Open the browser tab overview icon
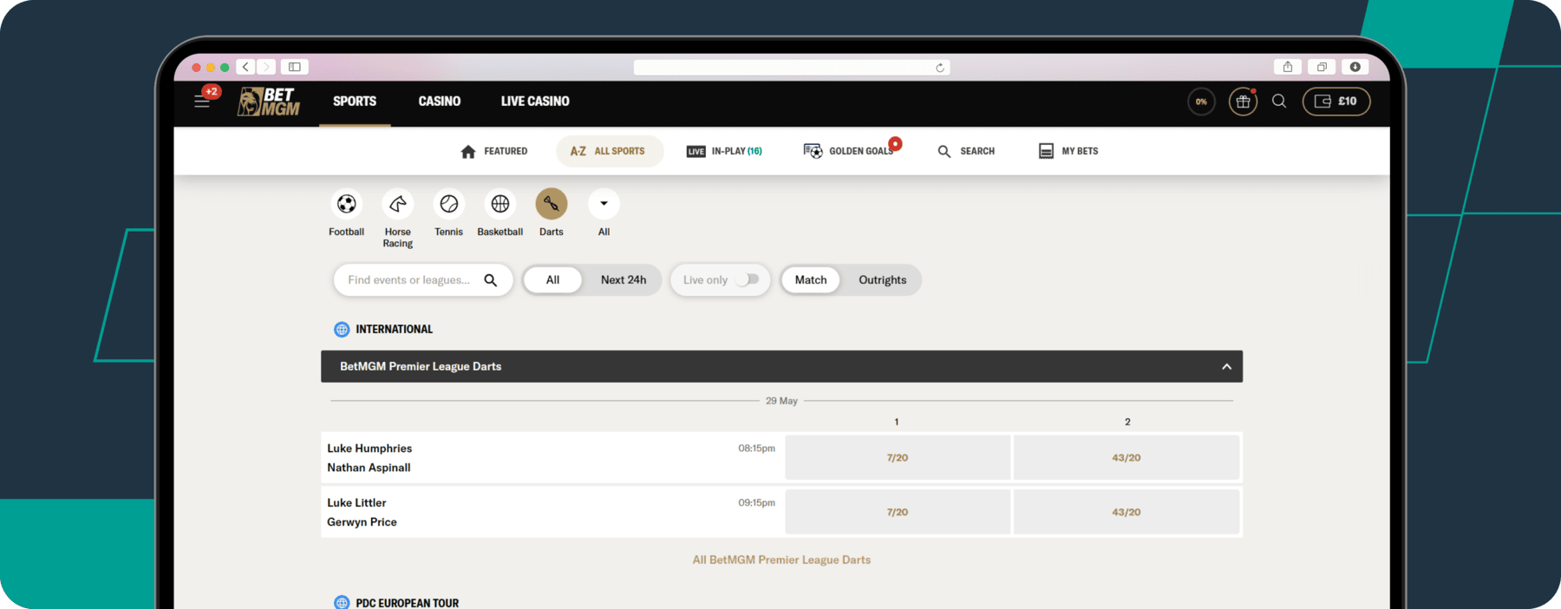The width and height of the screenshot is (1561, 609). (1322, 67)
